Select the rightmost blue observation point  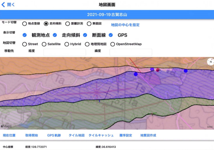tap(185, 71)
